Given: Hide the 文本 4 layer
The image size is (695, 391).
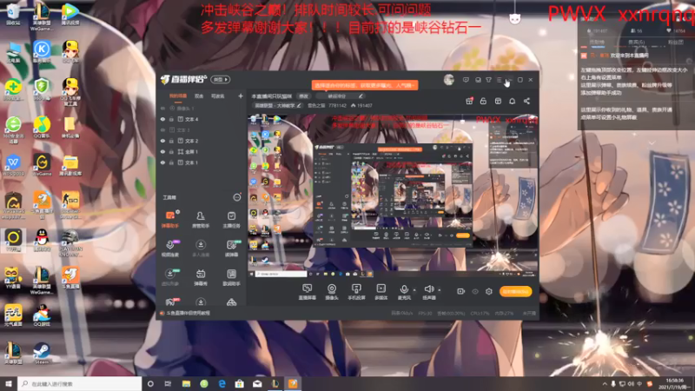Looking at the screenshot, I should [162, 119].
